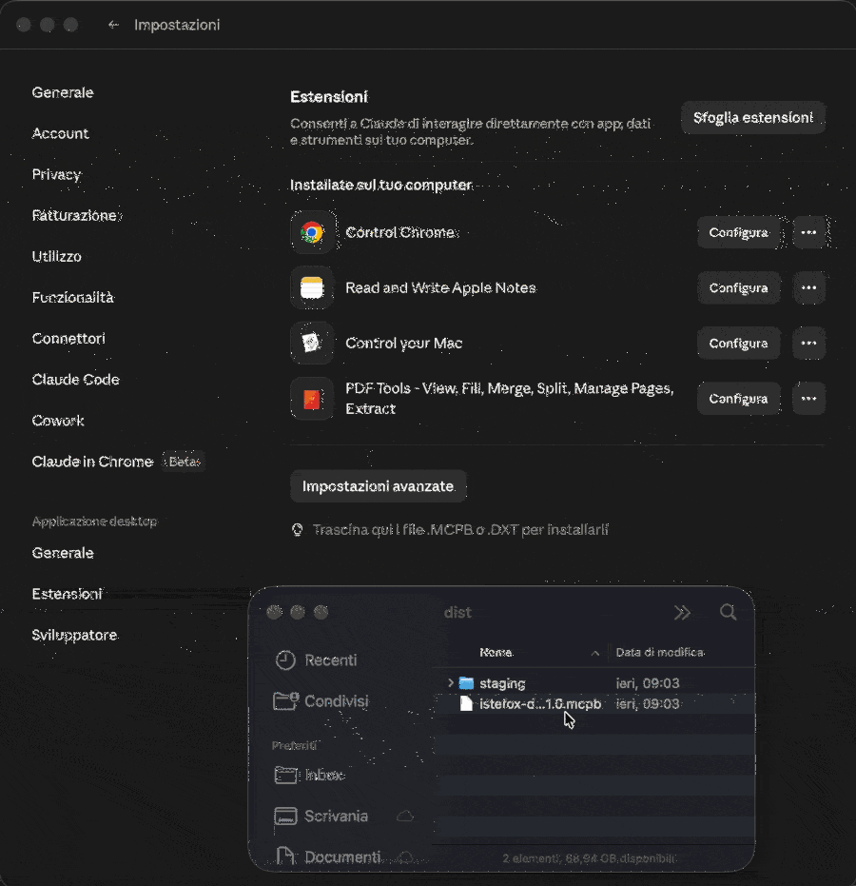
Task: Toggle sort order arrow in Nome column
Action: [x=595, y=653]
